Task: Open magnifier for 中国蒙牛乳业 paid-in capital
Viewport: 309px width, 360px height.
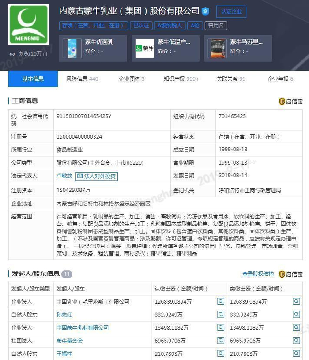Action: tap(296, 327)
